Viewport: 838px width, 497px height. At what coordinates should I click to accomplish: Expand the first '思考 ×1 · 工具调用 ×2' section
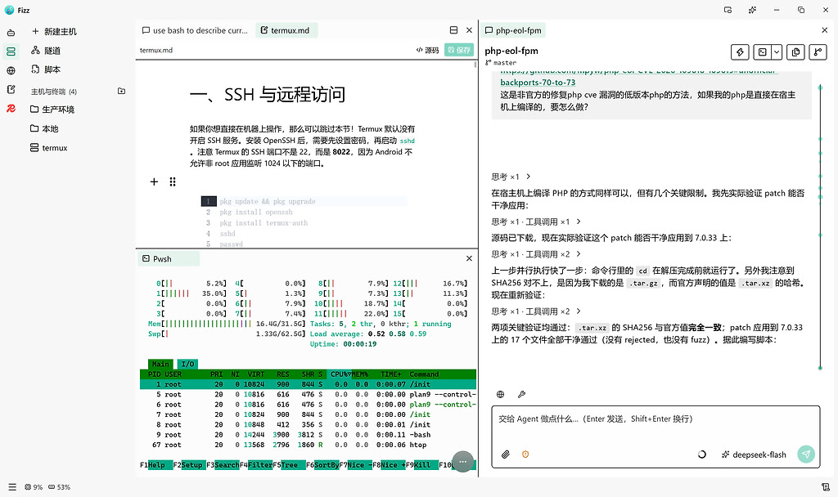[536, 254]
